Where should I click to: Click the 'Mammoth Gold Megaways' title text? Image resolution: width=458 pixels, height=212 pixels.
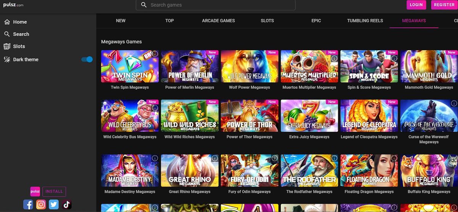(x=429, y=88)
